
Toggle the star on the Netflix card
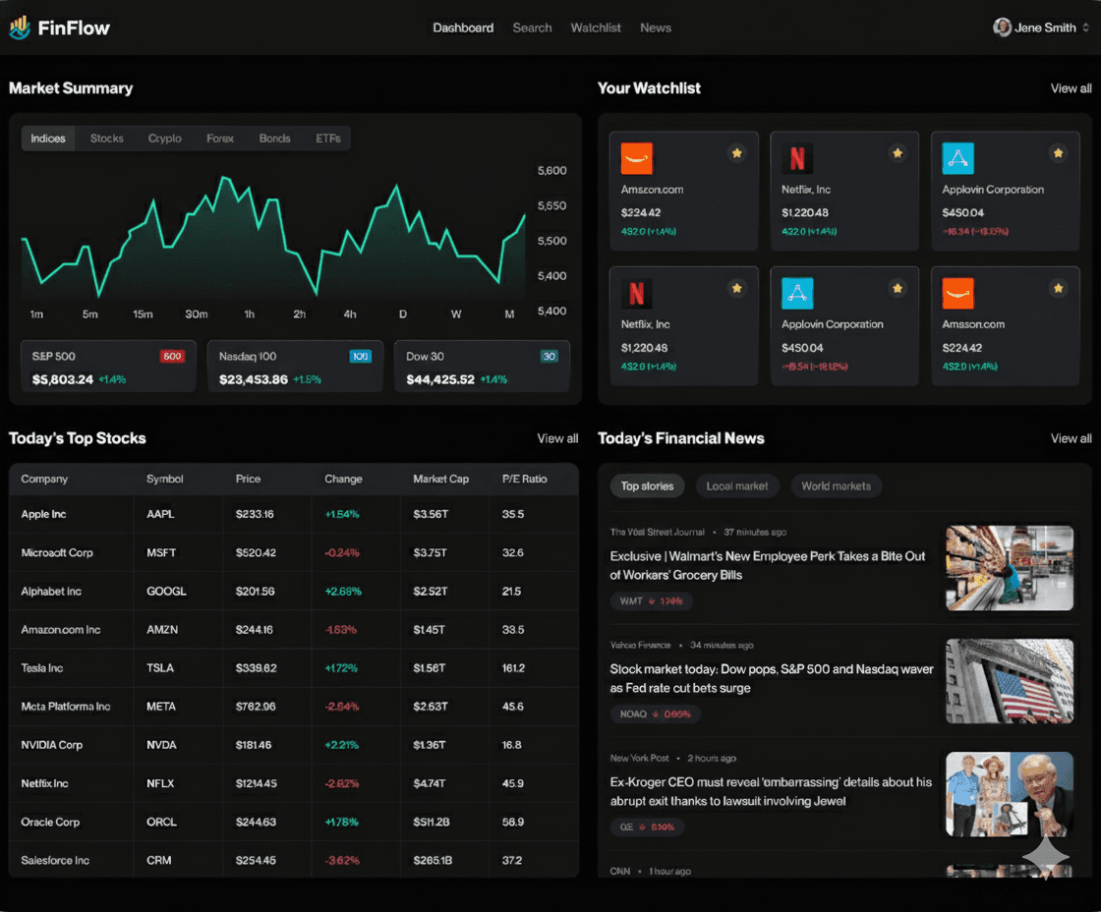click(x=898, y=153)
